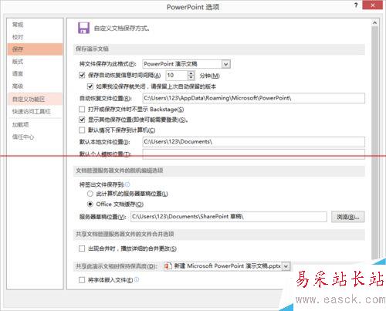The width and height of the screenshot is (386, 311).
Task: Click the 浏览(B)... browse button
Action: coord(348,217)
